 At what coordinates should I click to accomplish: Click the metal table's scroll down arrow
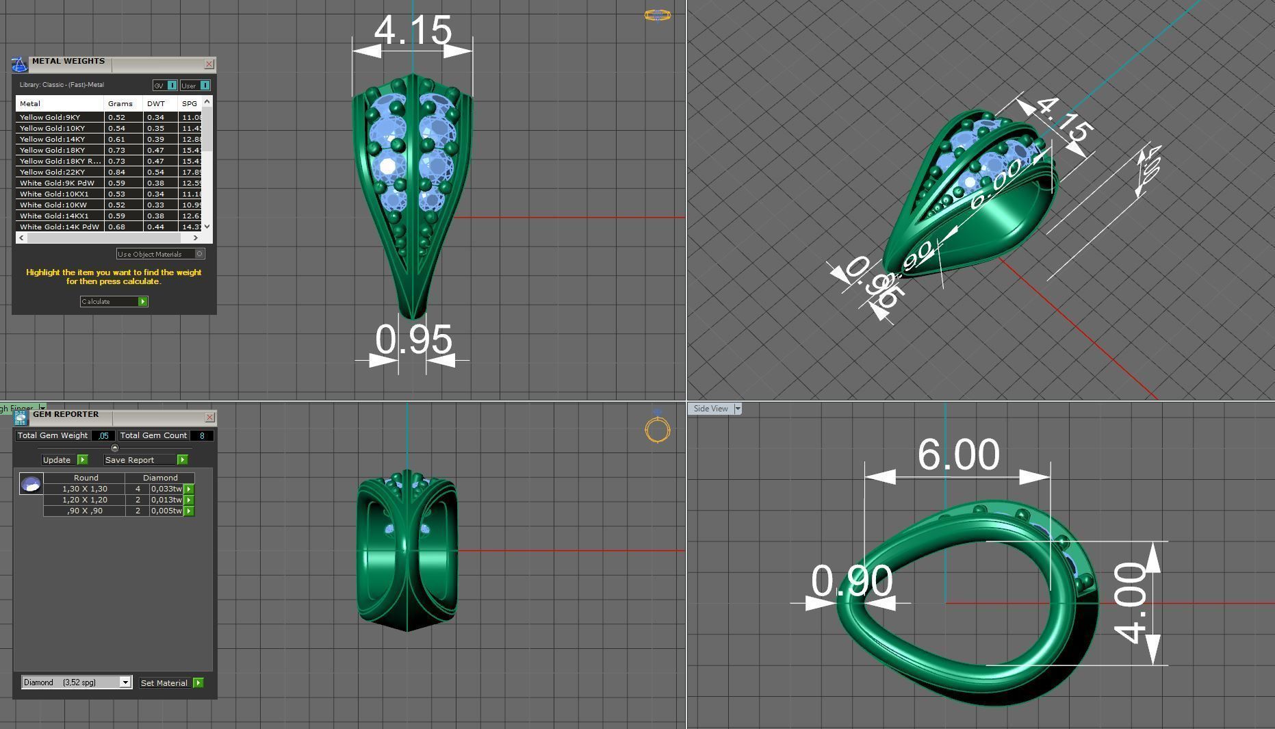click(x=207, y=227)
